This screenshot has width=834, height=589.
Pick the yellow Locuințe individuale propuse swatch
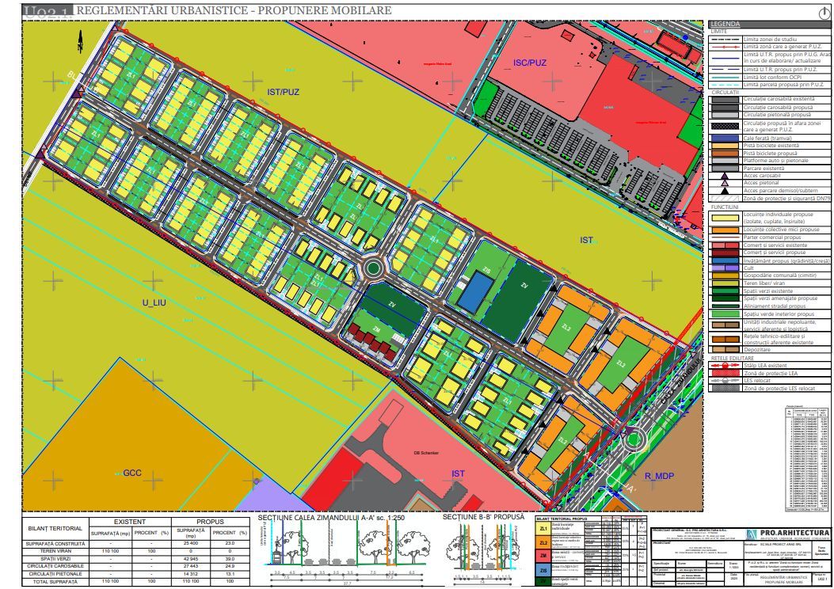click(x=724, y=216)
